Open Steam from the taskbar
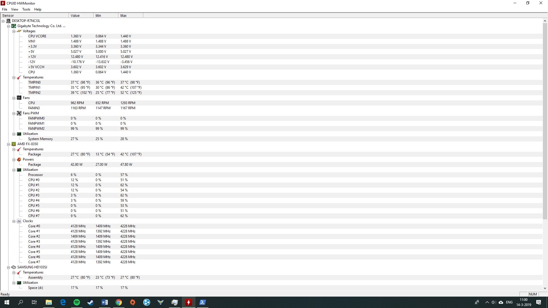The height and width of the screenshot is (308, 548). click(90, 302)
